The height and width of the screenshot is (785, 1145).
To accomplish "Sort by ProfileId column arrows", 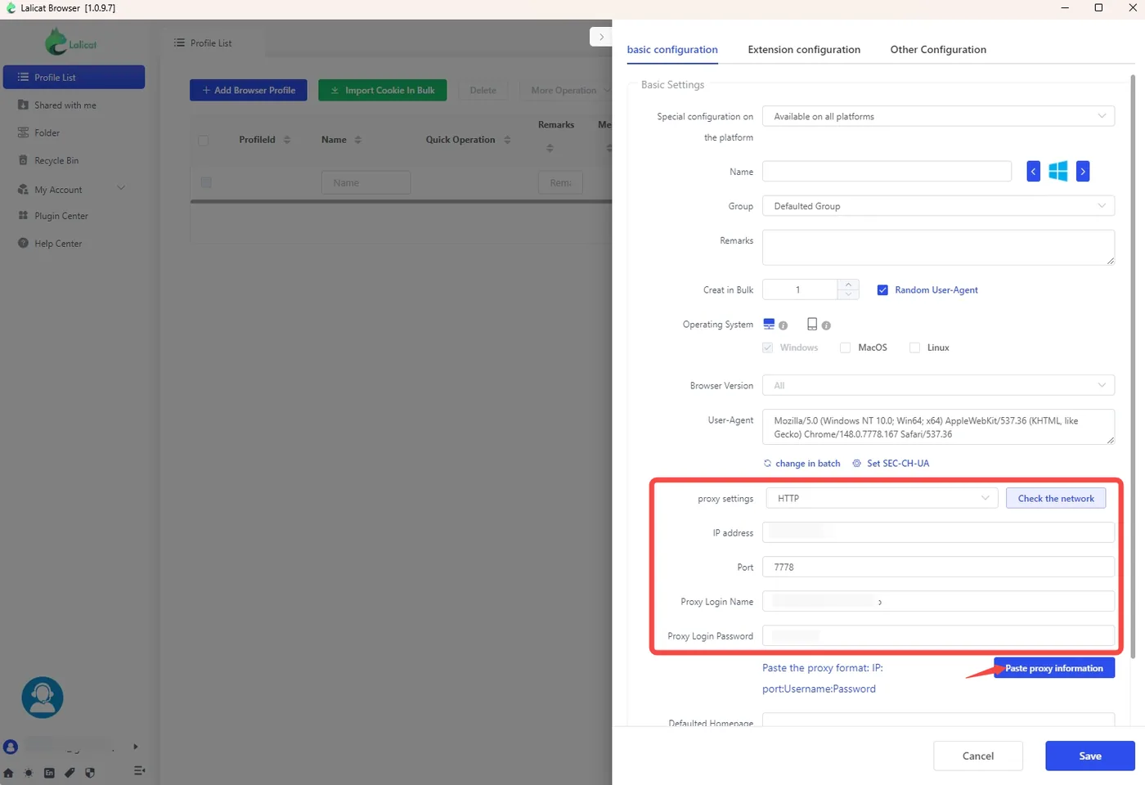I will point(287,140).
